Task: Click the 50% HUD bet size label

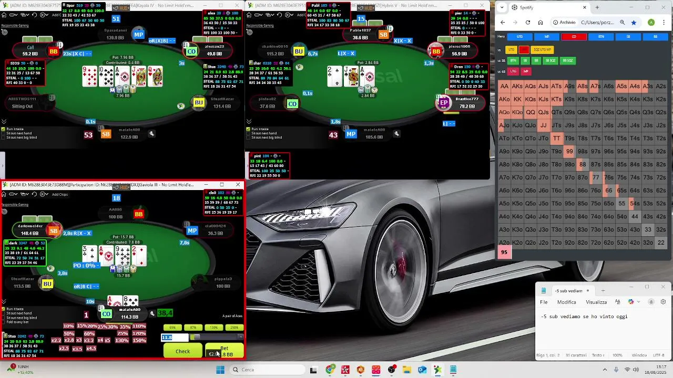Action: pyautogui.click(x=69, y=333)
